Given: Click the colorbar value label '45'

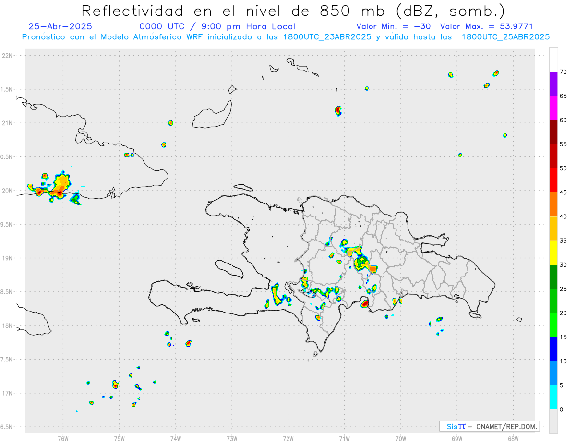Looking at the screenshot, I should [x=564, y=192].
